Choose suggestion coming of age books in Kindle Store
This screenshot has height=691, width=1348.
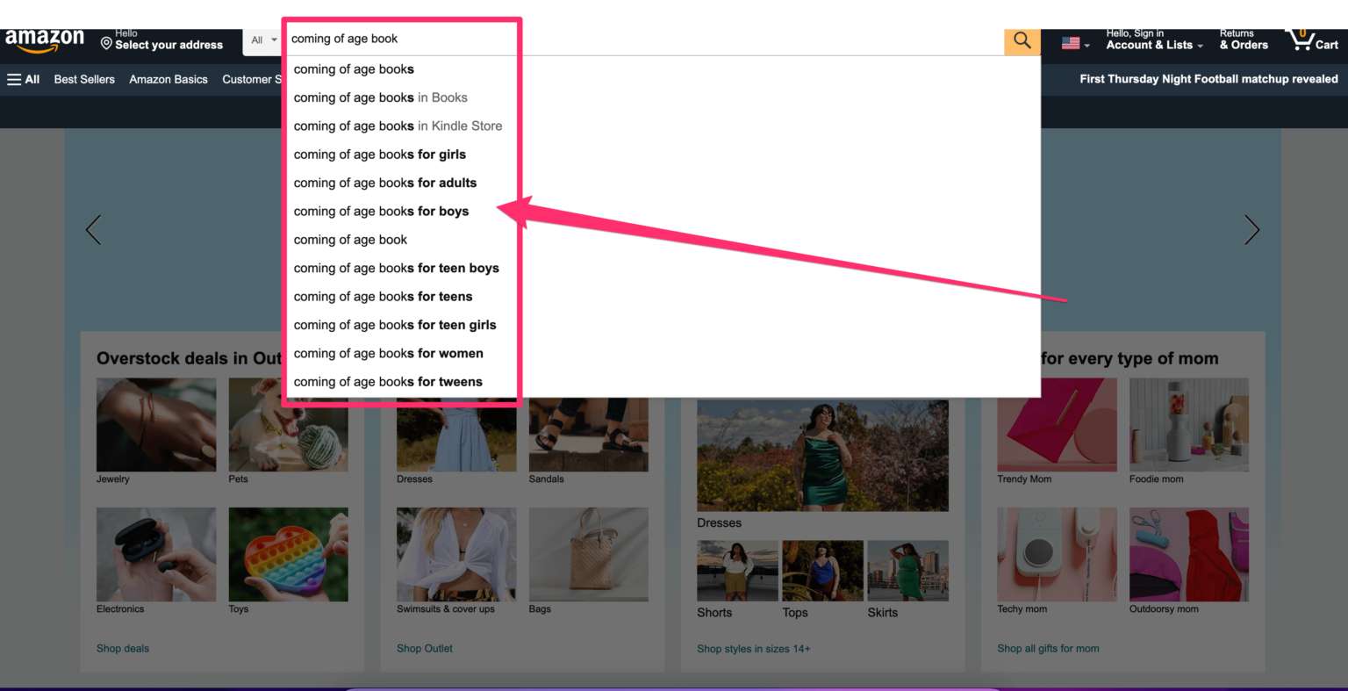coord(398,126)
